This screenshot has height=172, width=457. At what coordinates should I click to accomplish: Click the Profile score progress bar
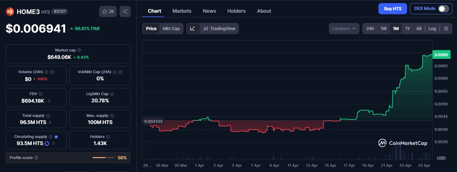pos(104,158)
